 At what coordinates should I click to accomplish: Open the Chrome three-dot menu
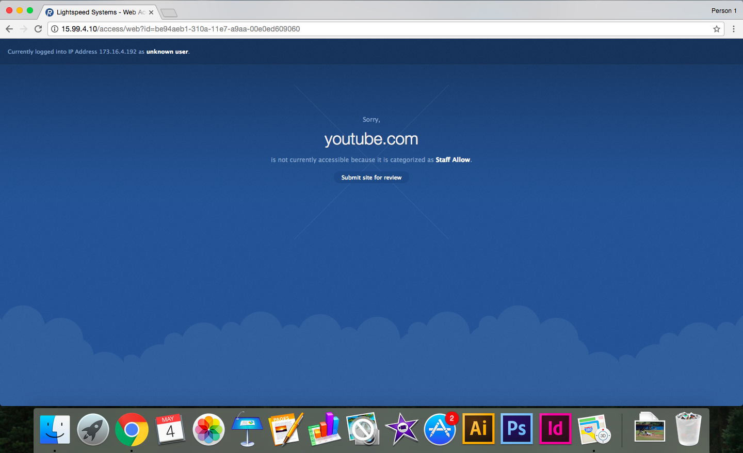(x=733, y=29)
